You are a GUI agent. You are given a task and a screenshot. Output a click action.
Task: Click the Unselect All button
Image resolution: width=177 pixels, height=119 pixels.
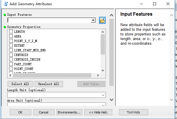[49, 84]
